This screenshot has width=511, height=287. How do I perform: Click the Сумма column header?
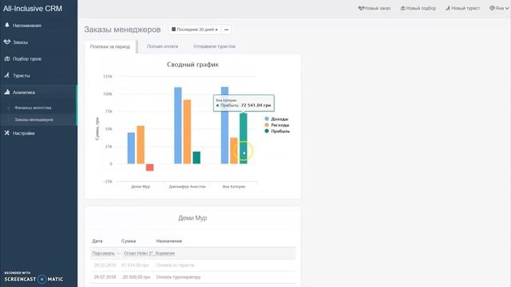coord(129,241)
